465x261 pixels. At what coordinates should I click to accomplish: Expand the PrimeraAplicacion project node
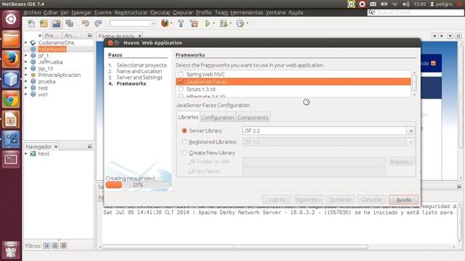pos(26,75)
